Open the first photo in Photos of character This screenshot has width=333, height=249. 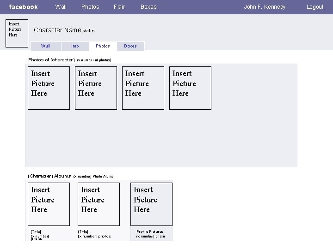[49, 88]
